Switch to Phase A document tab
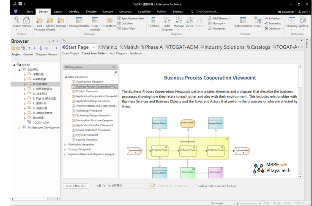The height and width of the screenshot is (206, 312). tap(152, 47)
